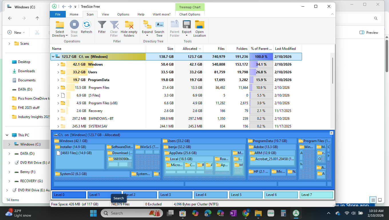Click the forward arrow in TreeSize title bar

(x=70, y=6)
